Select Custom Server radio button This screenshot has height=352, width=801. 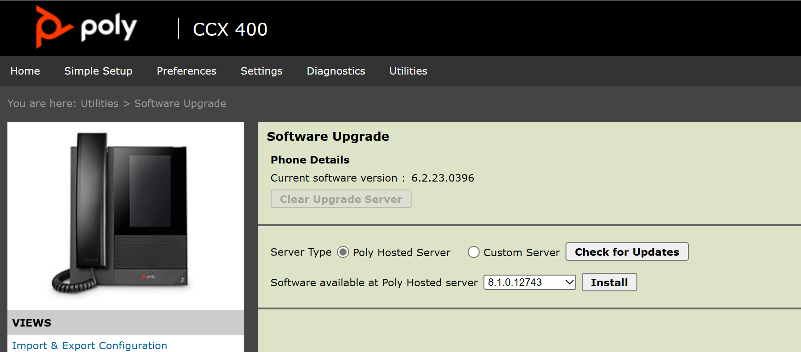point(473,252)
